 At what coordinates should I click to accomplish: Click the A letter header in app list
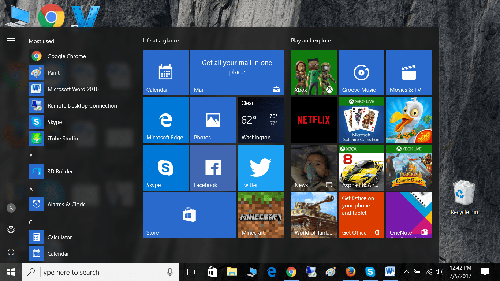point(31,189)
